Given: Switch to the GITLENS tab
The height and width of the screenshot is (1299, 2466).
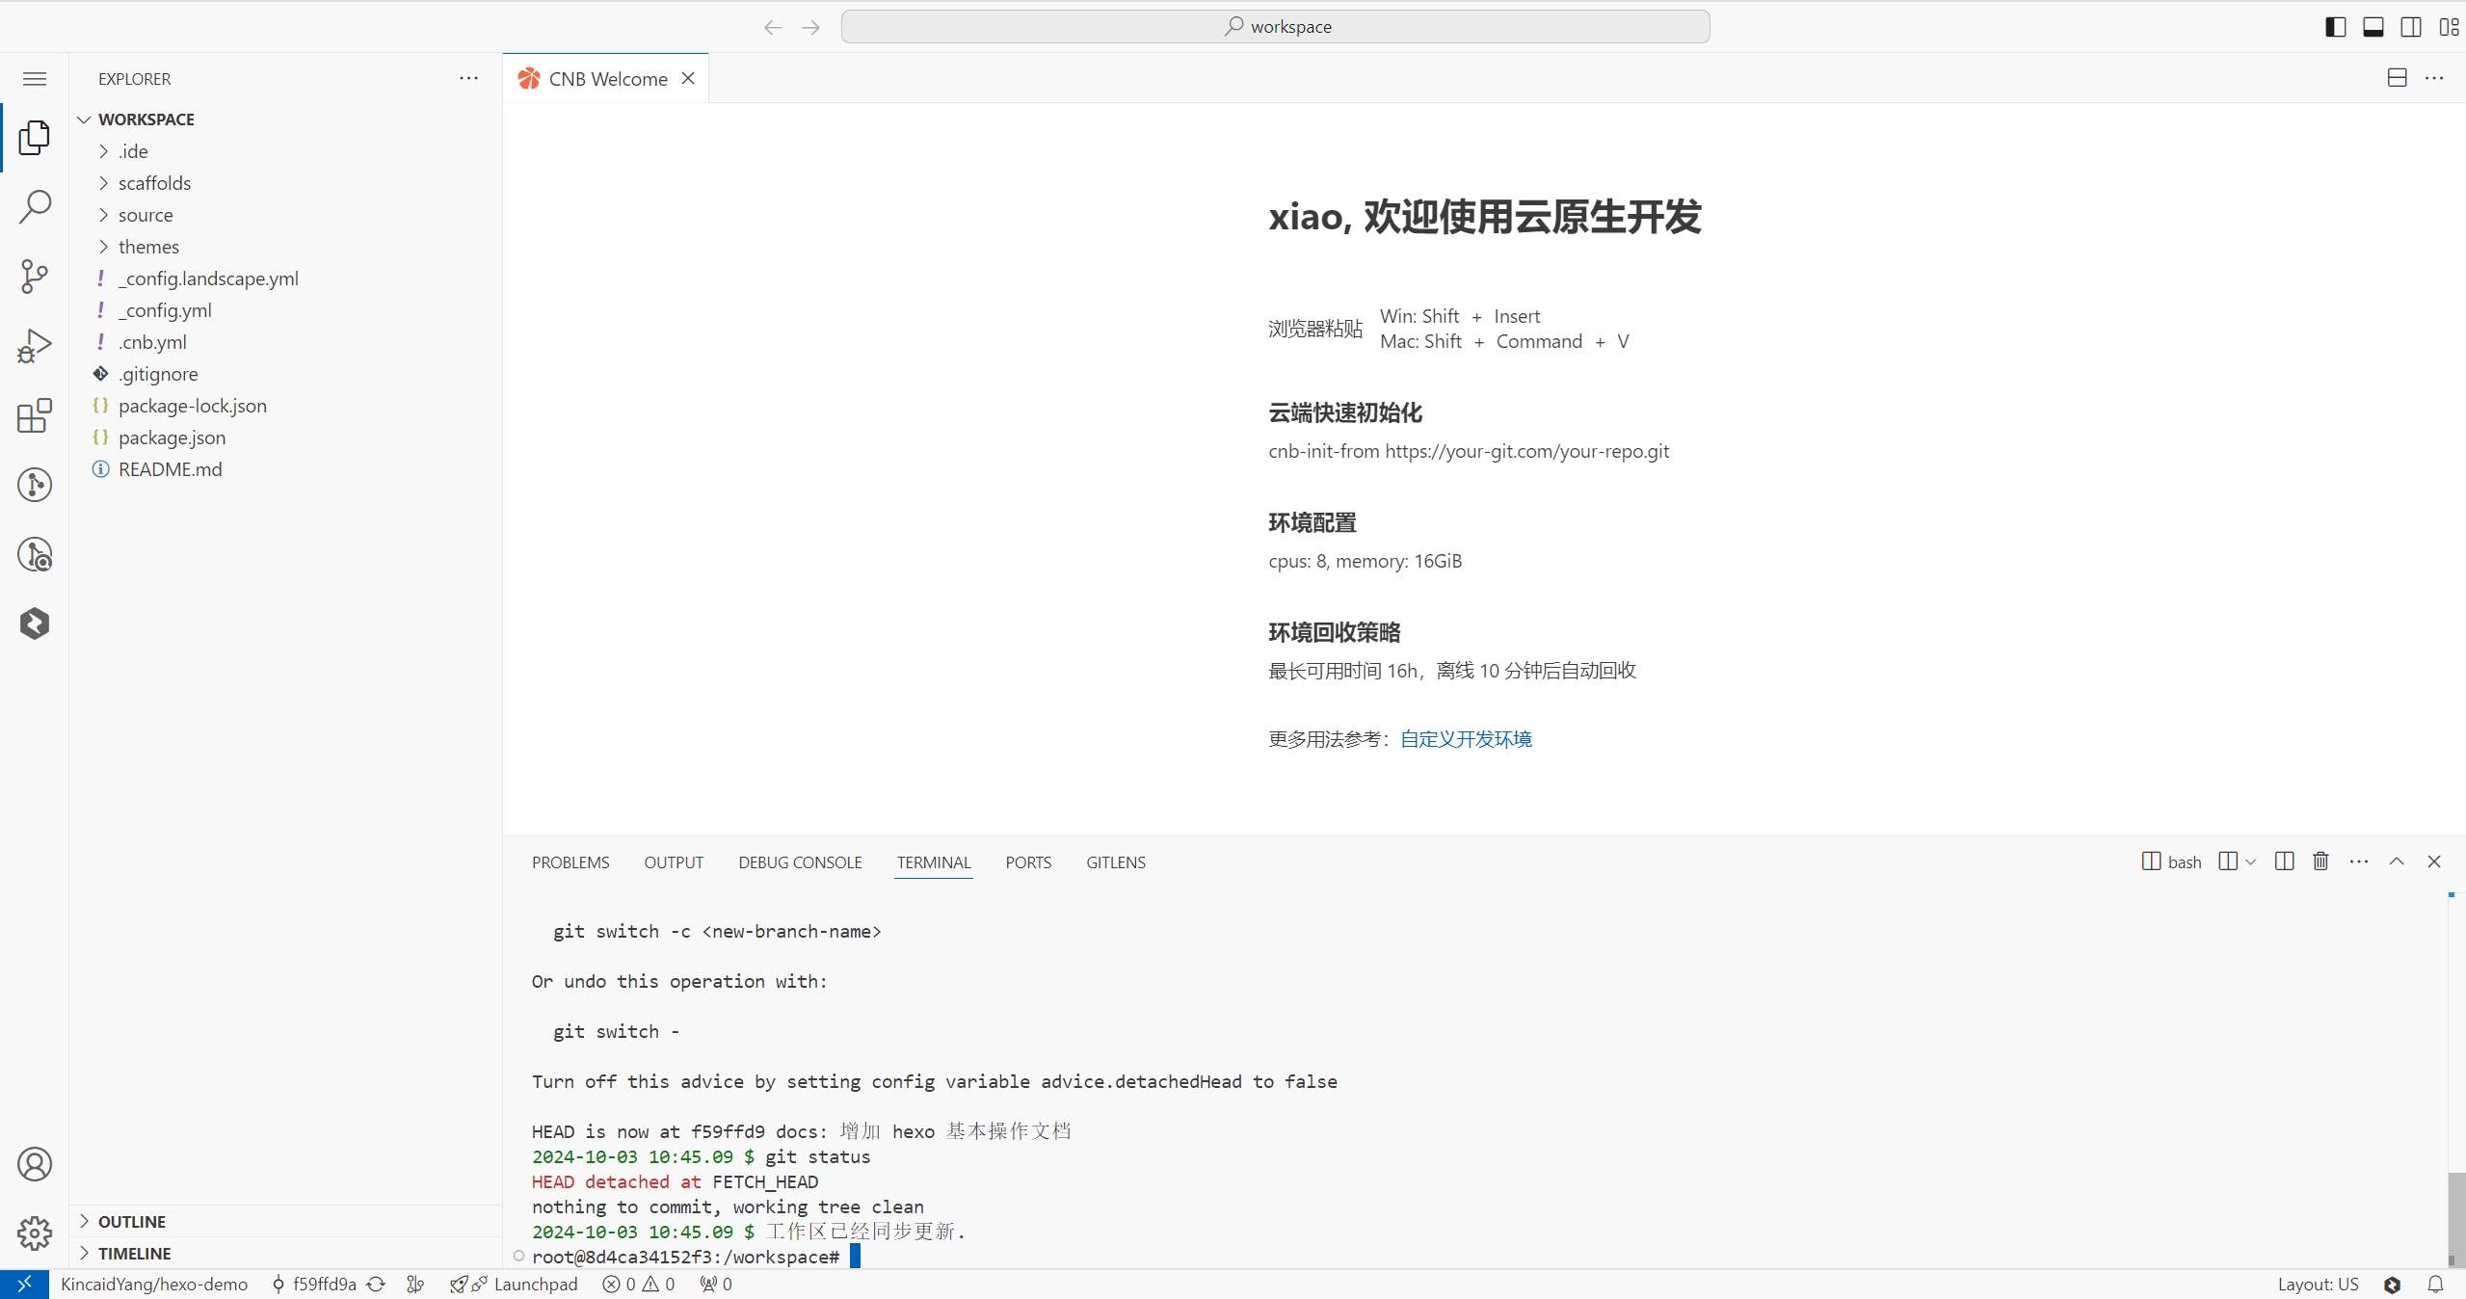Looking at the screenshot, I should (1116, 862).
